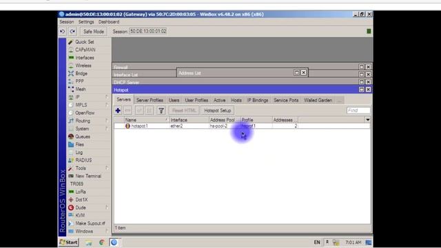Click the Reset HTML button

click(184, 110)
